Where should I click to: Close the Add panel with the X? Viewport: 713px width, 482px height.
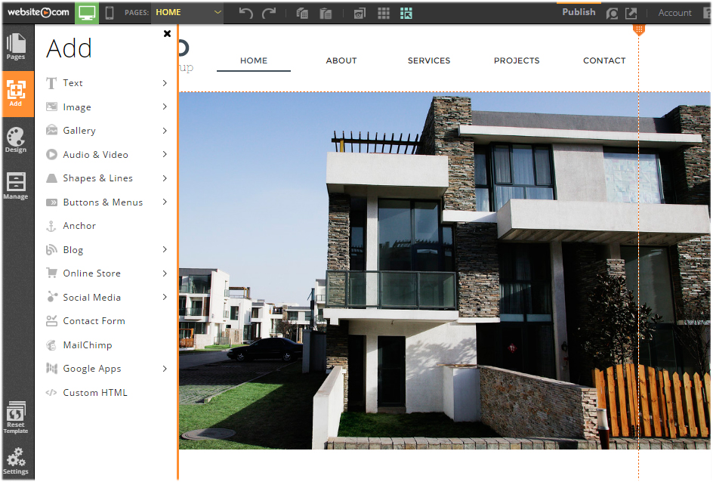[167, 33]
